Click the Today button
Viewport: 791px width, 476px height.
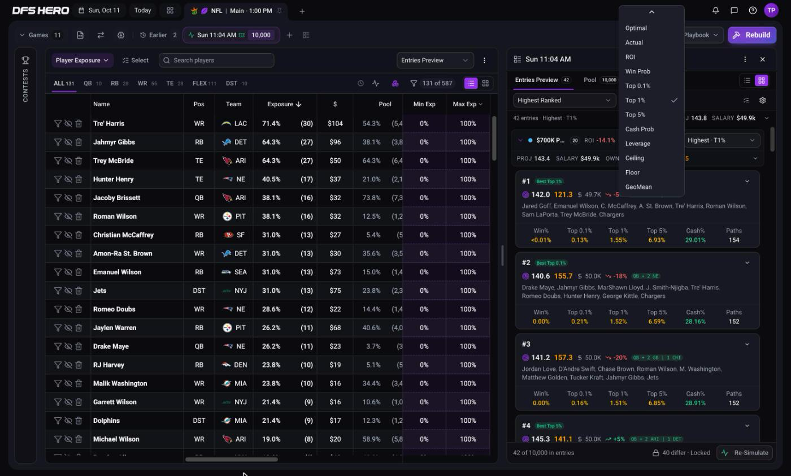pyautogui.click(x=142, y=11)
